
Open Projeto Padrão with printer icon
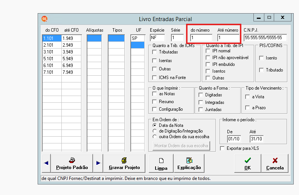[72, 163]
